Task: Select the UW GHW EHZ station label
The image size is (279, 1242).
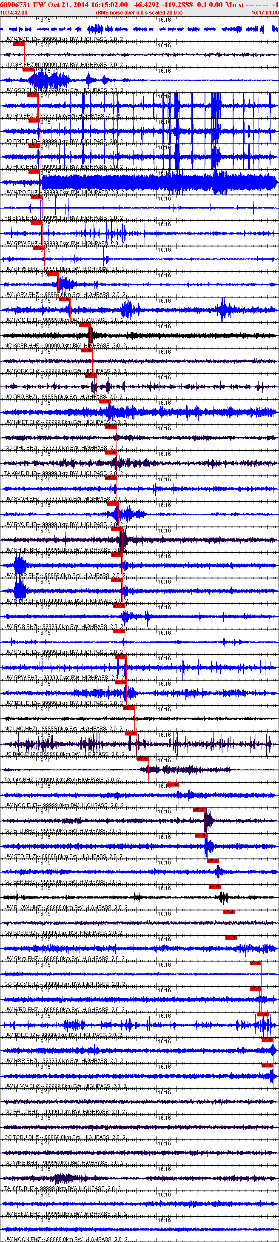Action: (65, 269)
